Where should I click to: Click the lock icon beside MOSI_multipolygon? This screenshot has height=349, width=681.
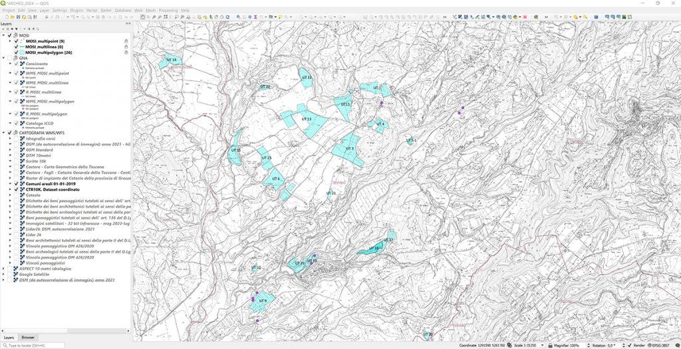(x=126, y=53)
